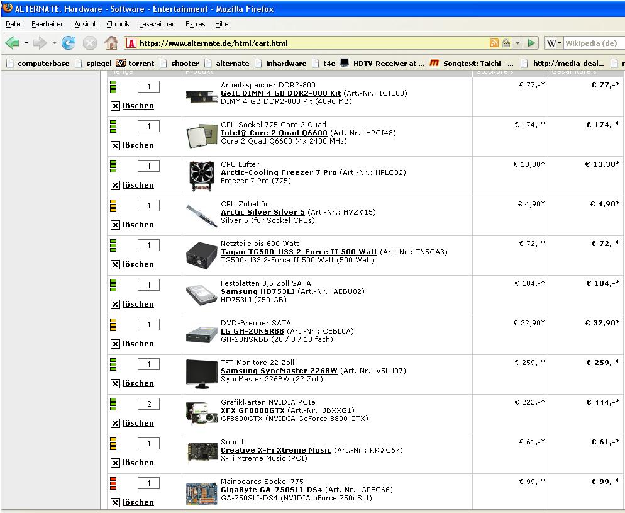Click the grey Forward arrow button
This screenshot has width=625, height=513.
40,43
